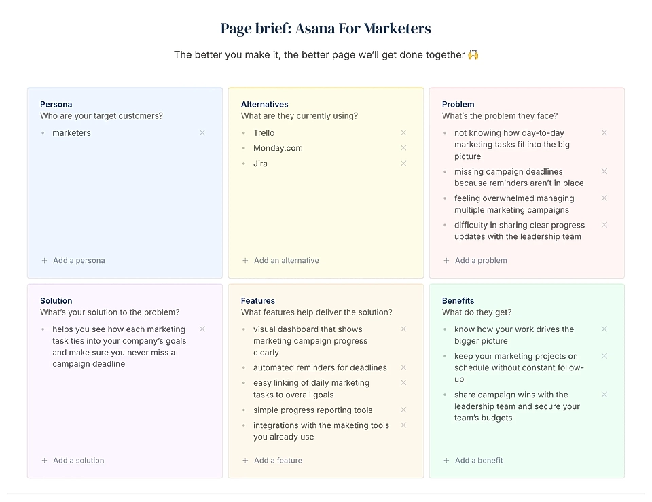Delete "Monday.com" from the Alternatives list
This screenshot has width=652, height=502.
[x=403, y=148]
